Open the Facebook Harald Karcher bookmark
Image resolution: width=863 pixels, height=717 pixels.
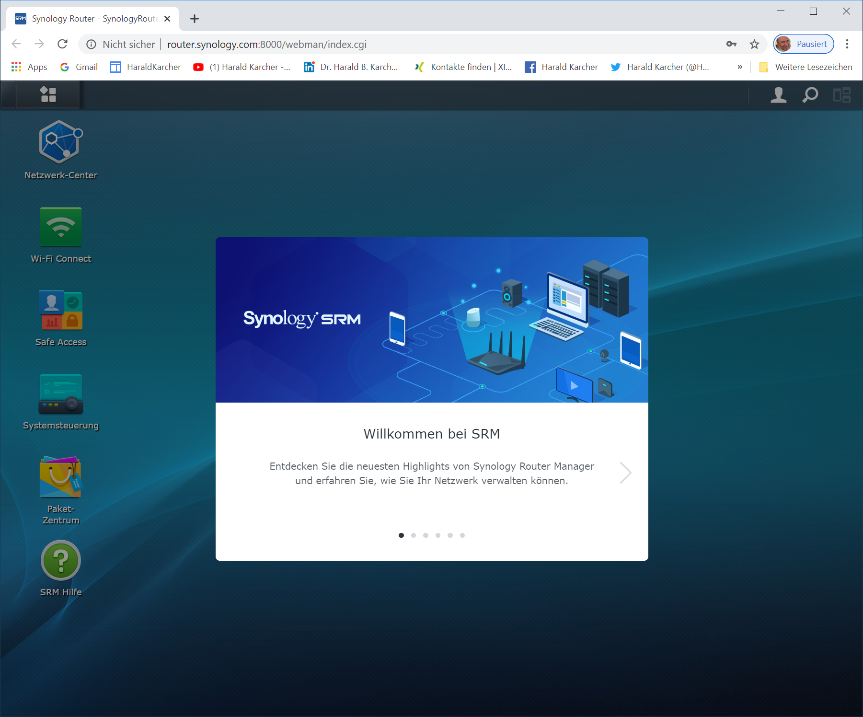(x=561, y=67)
